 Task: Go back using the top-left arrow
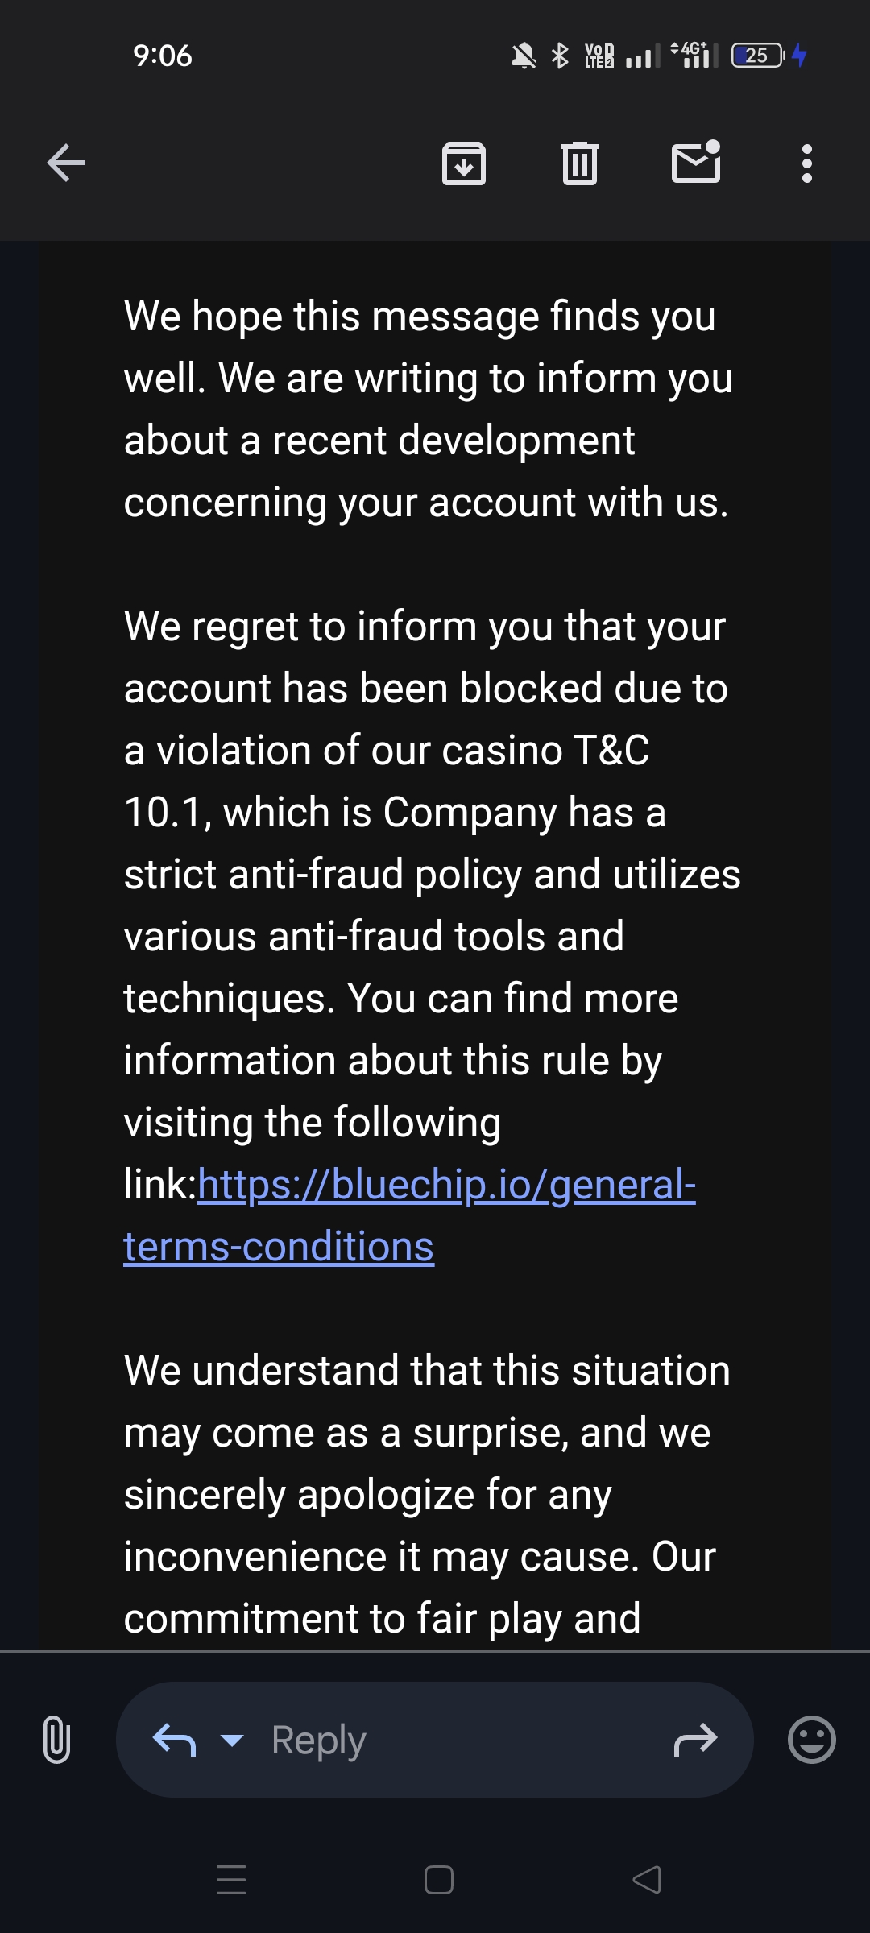(66, 163)
